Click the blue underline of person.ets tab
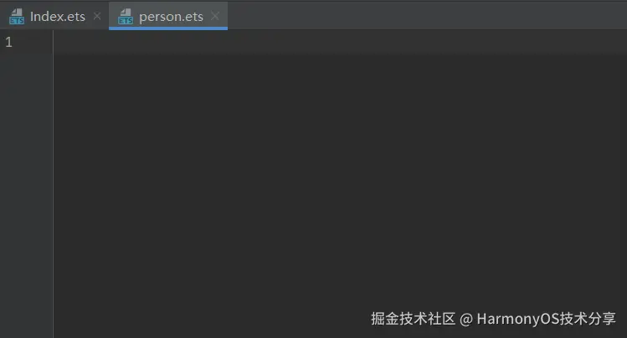This screenshot has width=627, height=338. (168, 28)
